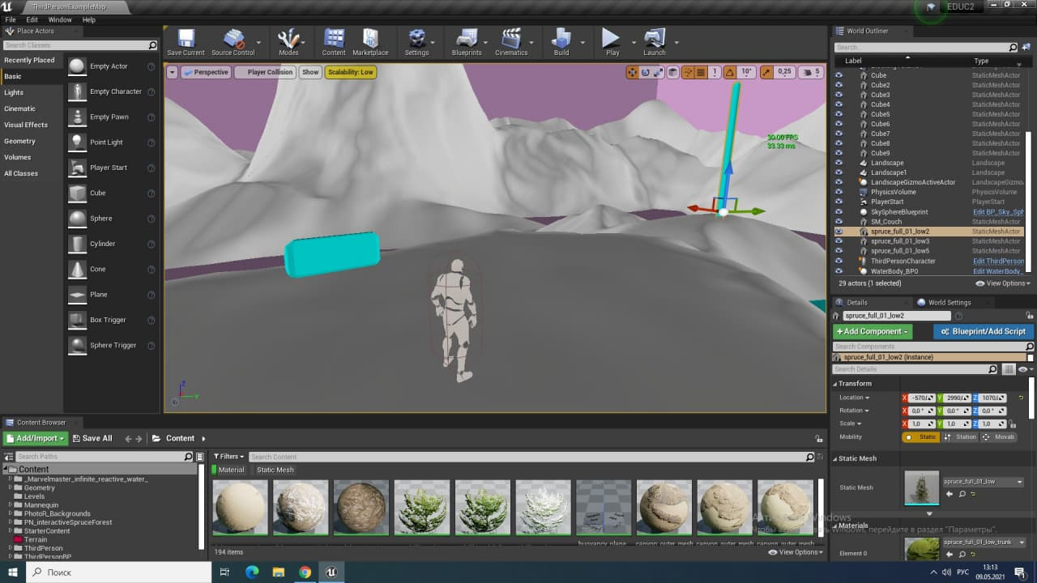This screenshot has width=1037, height=583.
Task: Select the Sphere actor in Place Actors
Action: point(101,219)
